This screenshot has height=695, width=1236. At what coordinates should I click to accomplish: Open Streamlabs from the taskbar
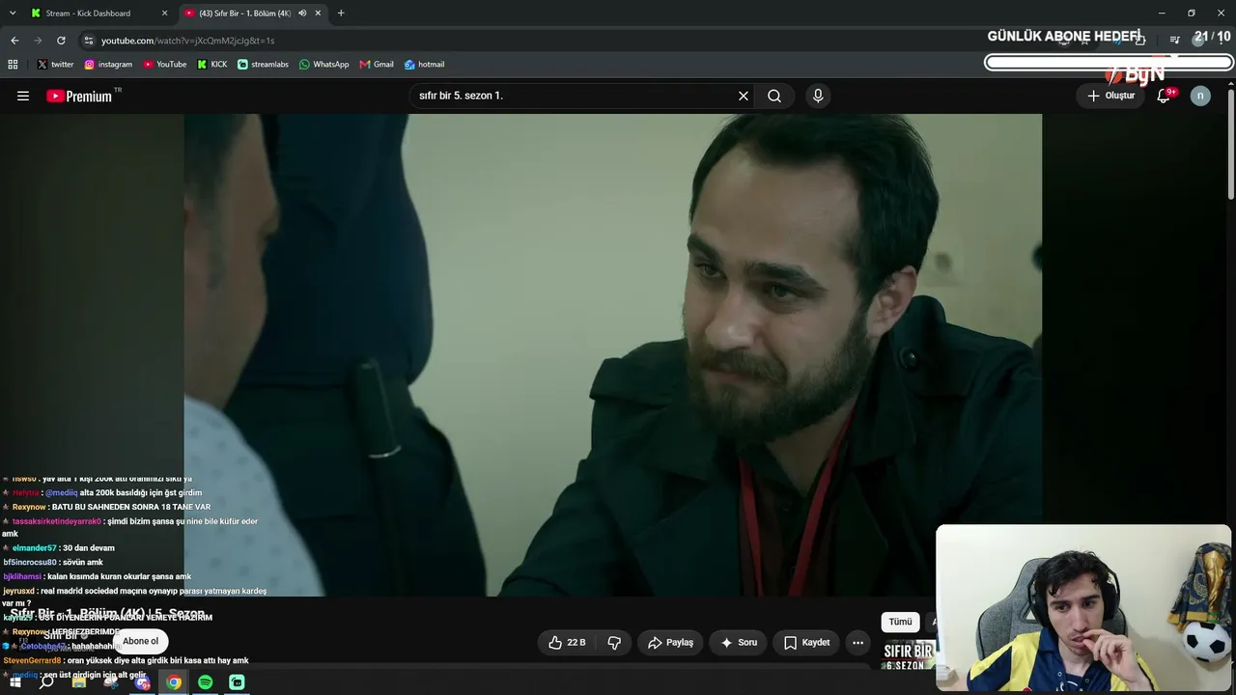237,682
